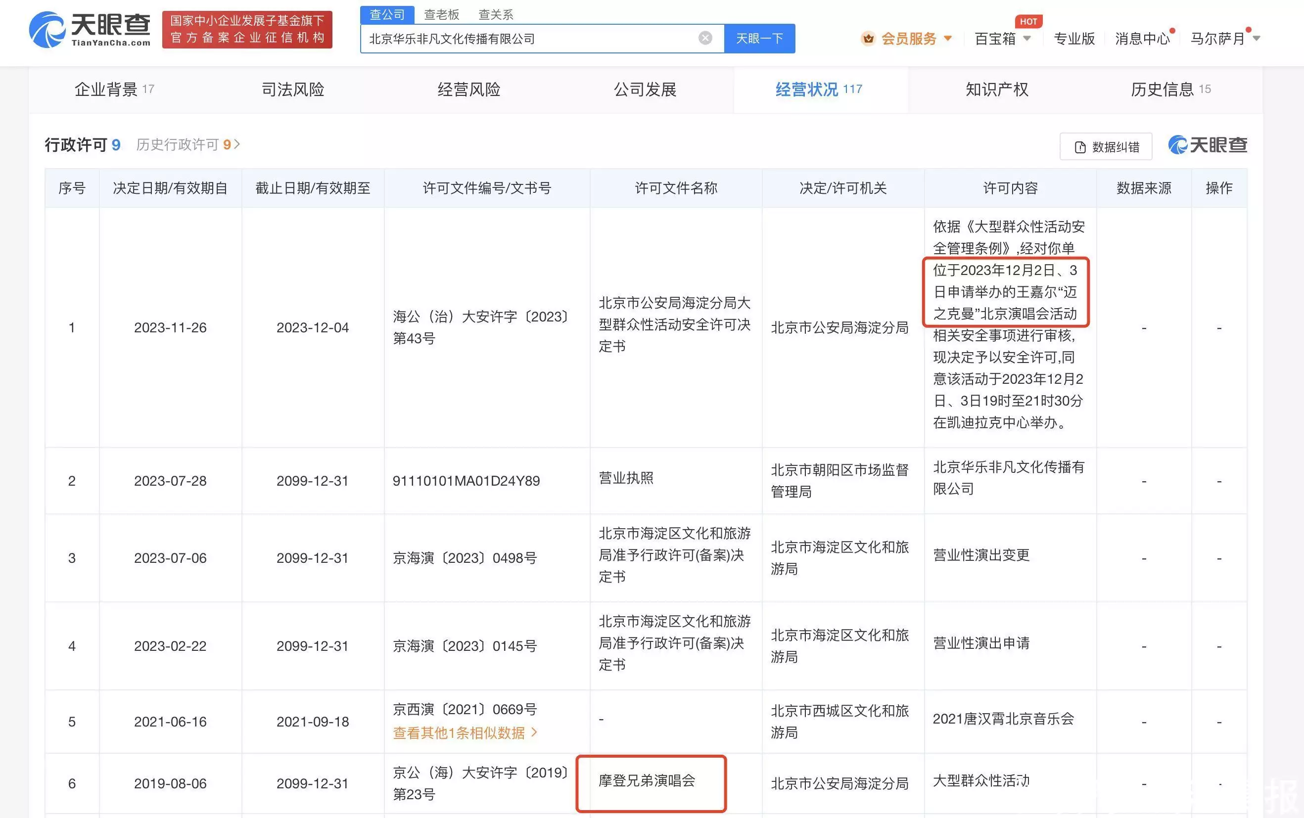Click the date 2019-08-06 in row 6
The image size is (1304, 818).
pyautogui.click(x=170, y=783)
